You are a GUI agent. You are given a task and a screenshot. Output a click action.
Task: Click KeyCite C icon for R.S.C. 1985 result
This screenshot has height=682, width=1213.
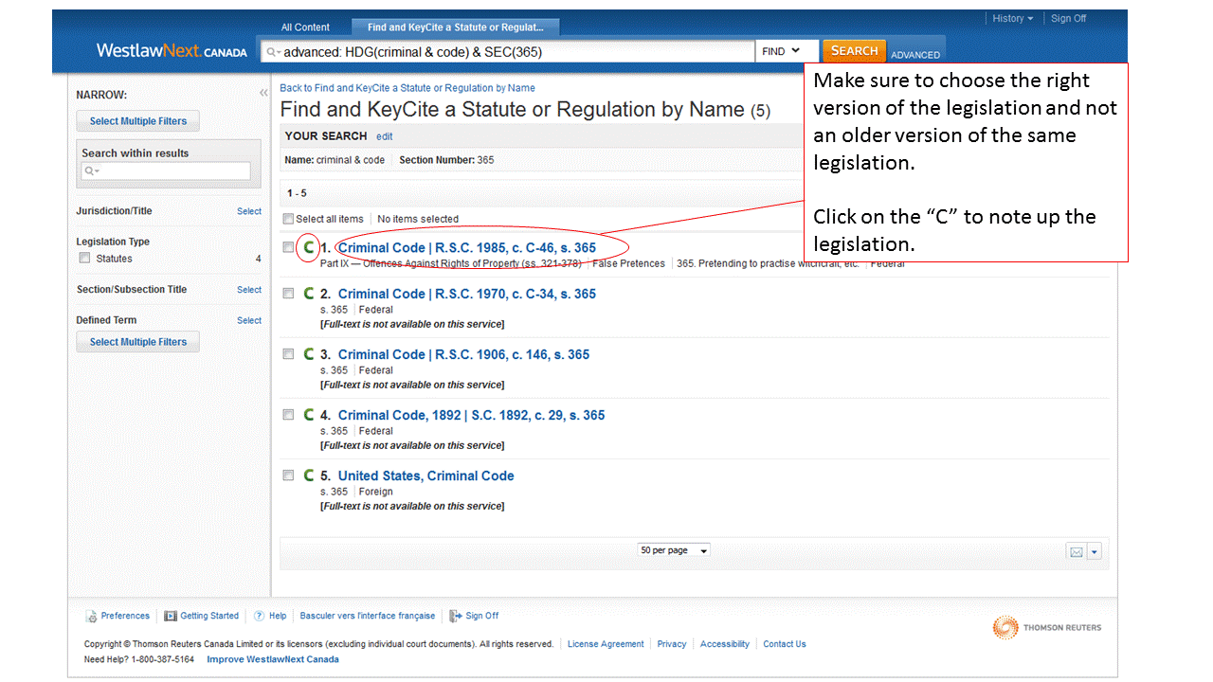[x=308, y=247]
